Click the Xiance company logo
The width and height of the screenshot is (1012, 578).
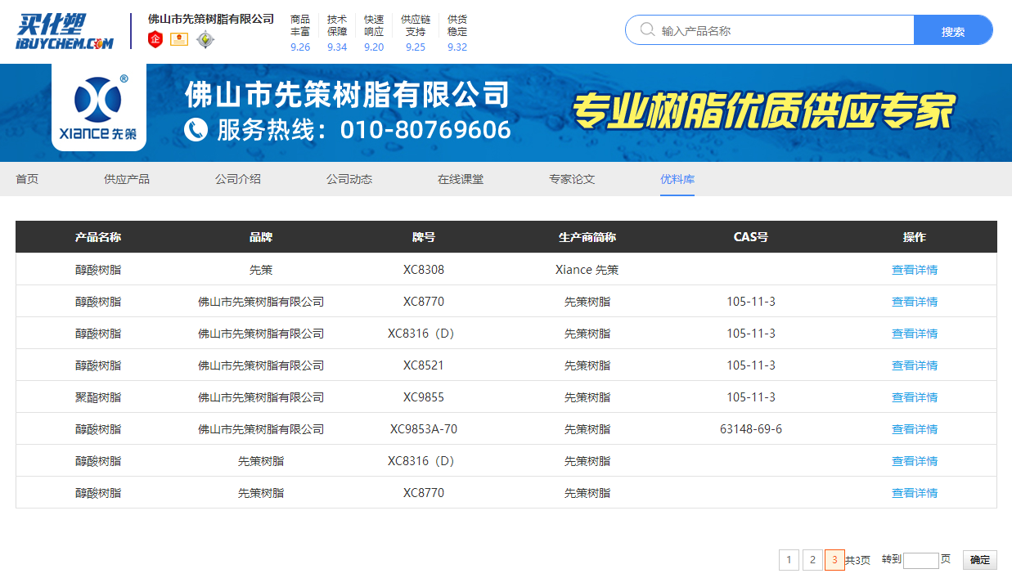pos(99,107)
